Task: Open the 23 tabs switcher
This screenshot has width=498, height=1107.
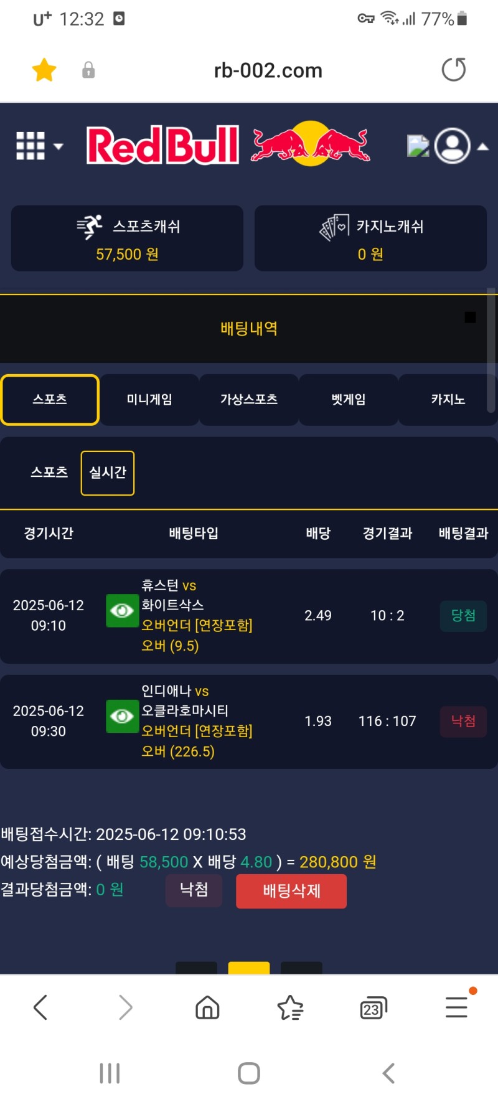Action: [x=373, y=1007]
